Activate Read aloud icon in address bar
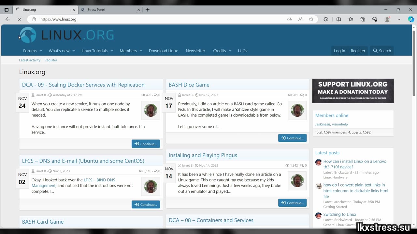 click(300, 19)
